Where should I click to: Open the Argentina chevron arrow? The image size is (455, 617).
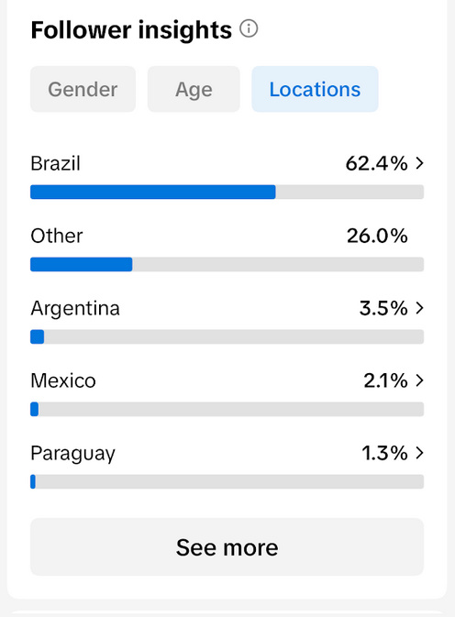[x=420, y=308]
